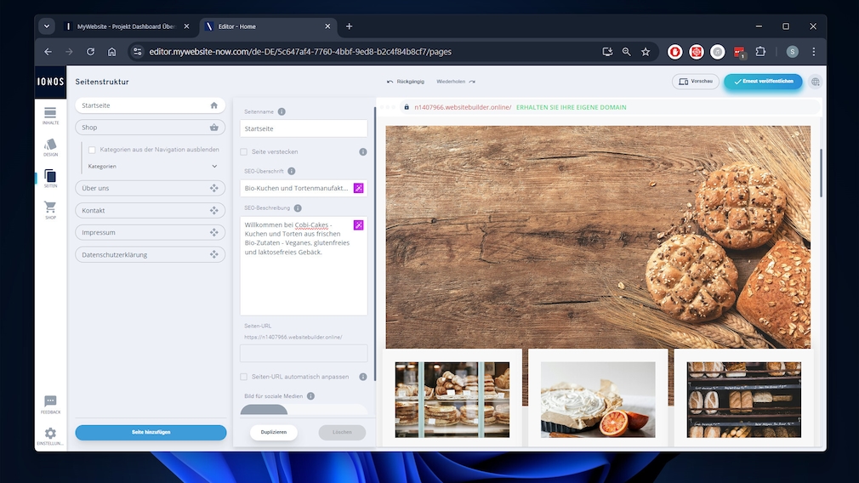Switch to MyWebsite Projekt Dashboard tab
The height and width of the screenshot is (483, 859).
click(x=126, y=26)
